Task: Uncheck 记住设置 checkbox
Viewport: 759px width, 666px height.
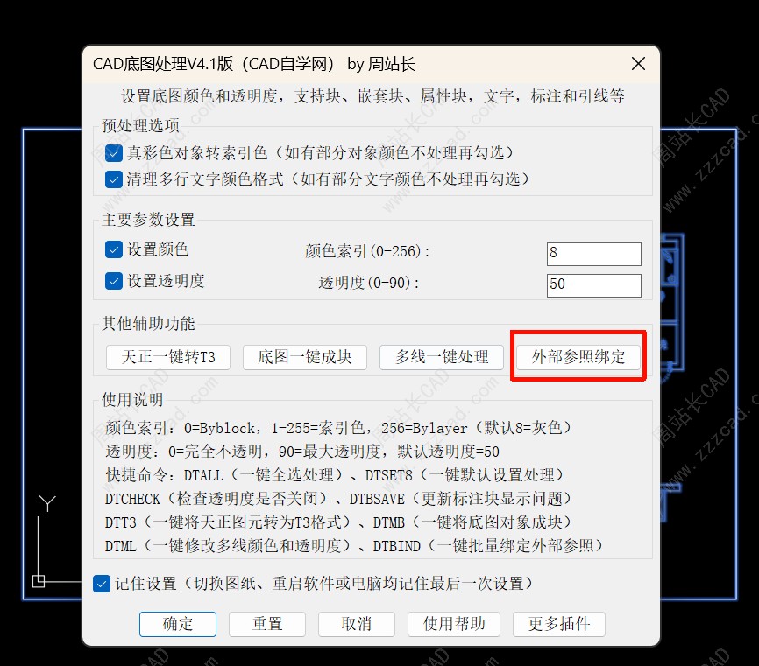Action: pyautogui.click(x=102, y=584)
